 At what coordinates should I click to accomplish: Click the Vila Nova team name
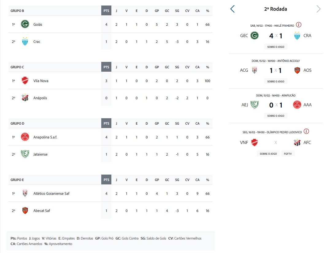41,81
